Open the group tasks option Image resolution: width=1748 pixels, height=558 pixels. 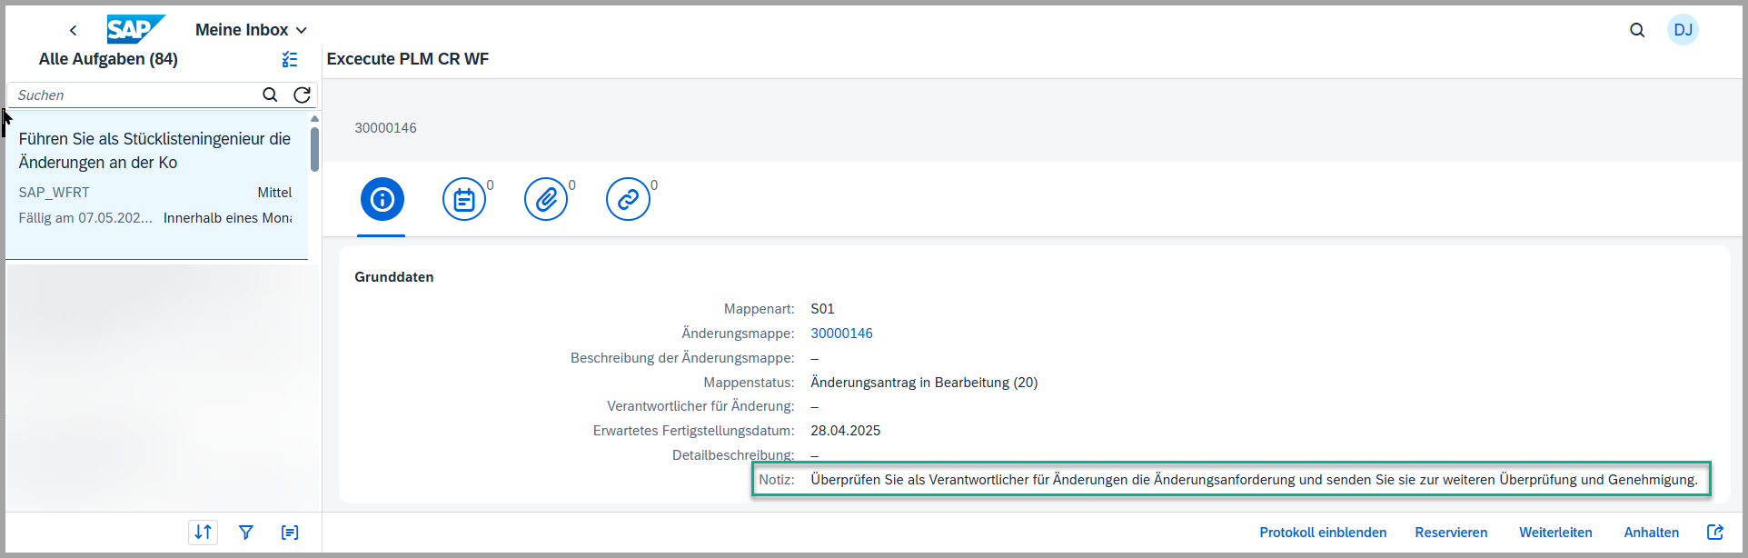point(290,533)
